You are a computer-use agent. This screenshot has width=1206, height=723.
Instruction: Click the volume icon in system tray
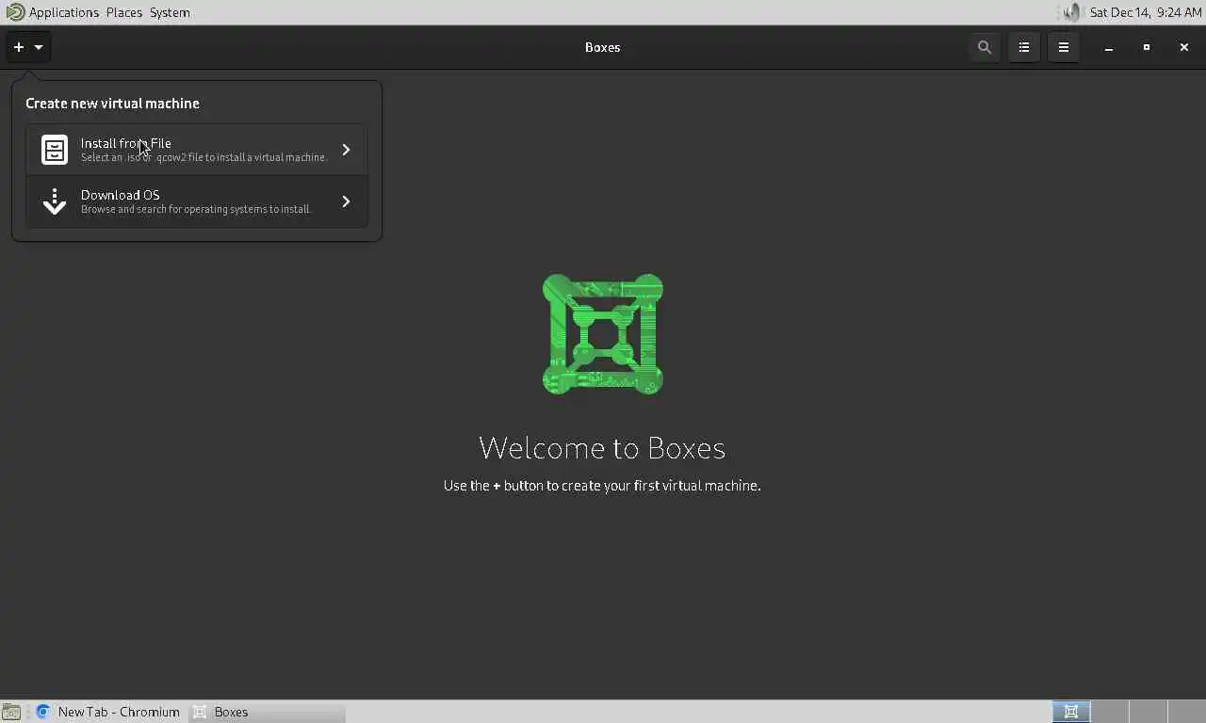[1072, 12]
